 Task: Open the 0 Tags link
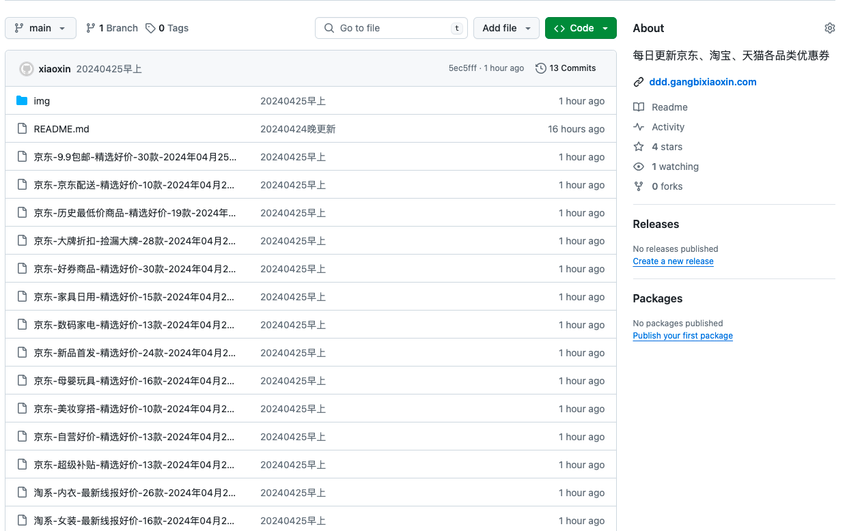pos(166,28)
